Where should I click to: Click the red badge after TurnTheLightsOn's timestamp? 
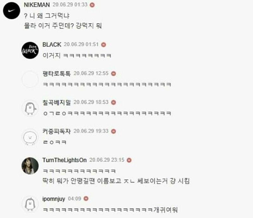129,160
